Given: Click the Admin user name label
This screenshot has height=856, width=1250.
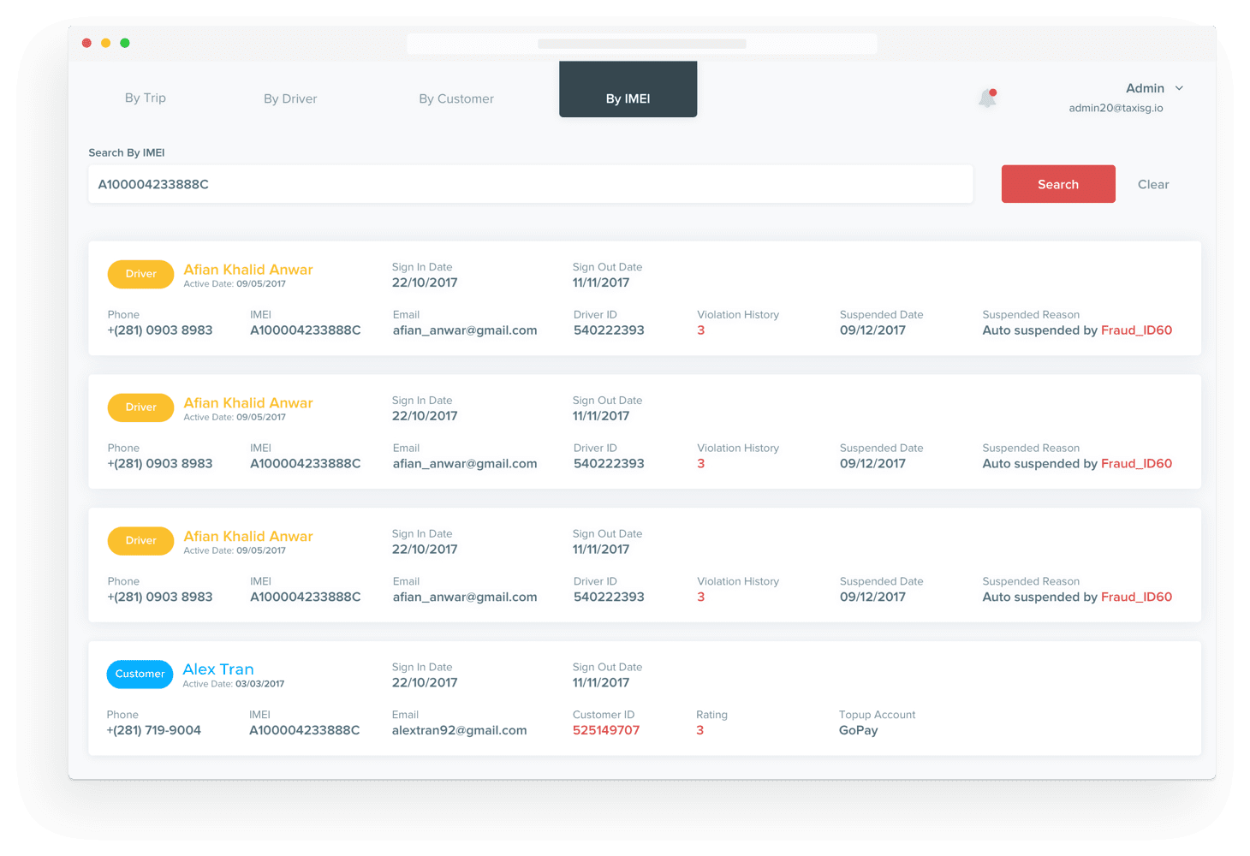Looking at the screenshot, I should tap(1145, 88).
